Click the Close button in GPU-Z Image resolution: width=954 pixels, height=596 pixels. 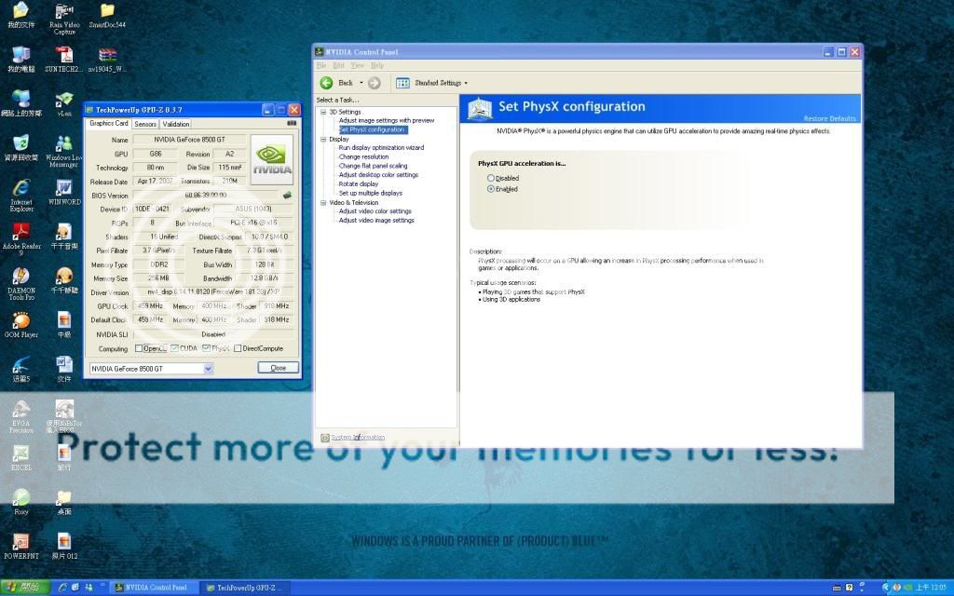(278, 368)
